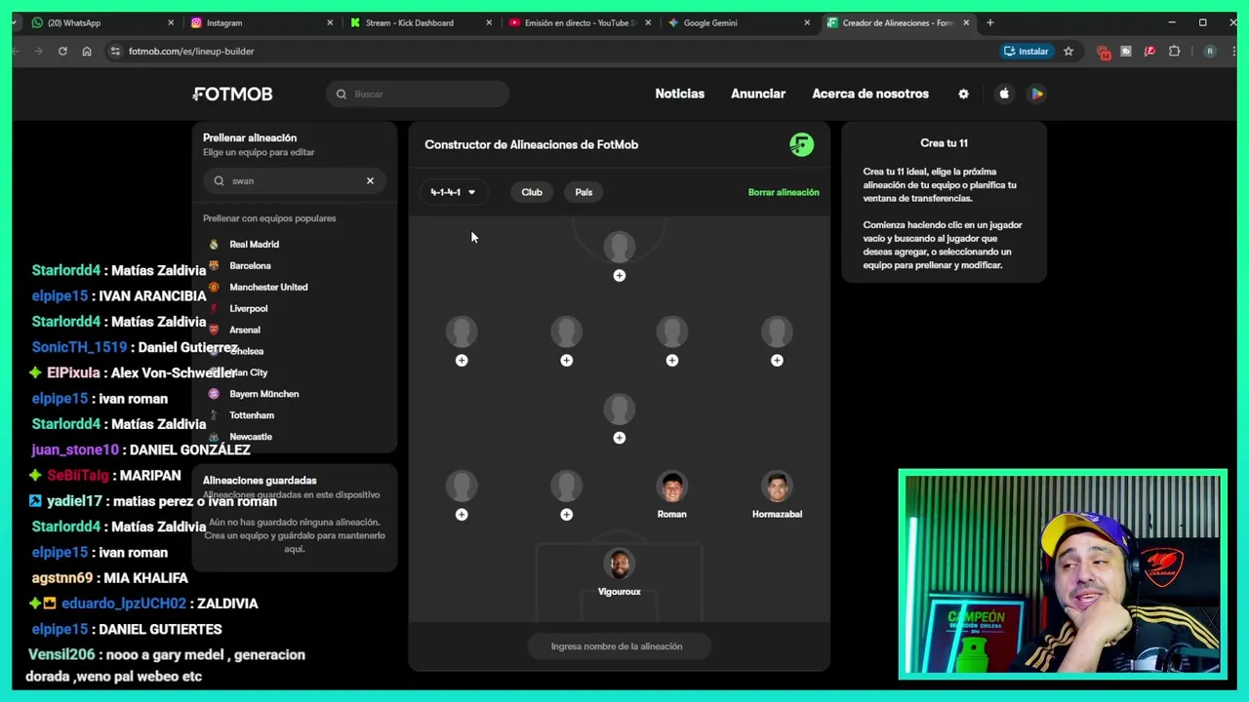Open the Chrome profile 'R' avatar
1249x702 pixels.
point(1210,51)
